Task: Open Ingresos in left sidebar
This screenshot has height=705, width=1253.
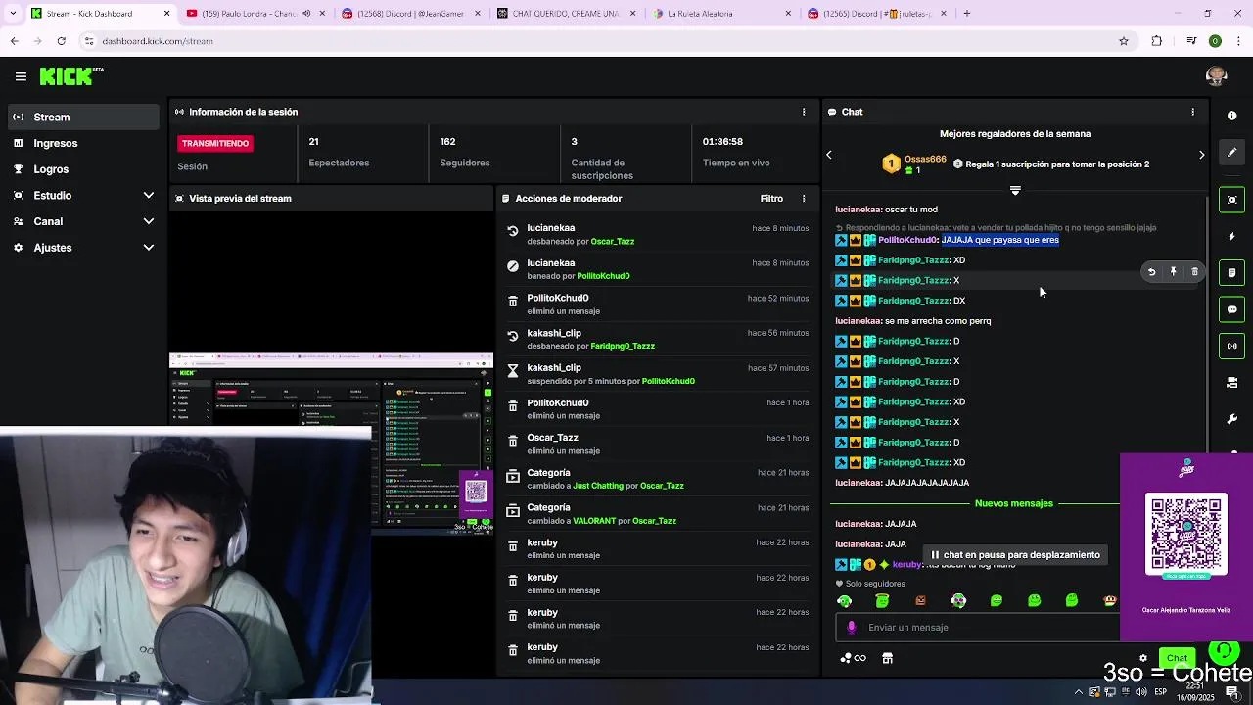Action: [x=83, y=143]
